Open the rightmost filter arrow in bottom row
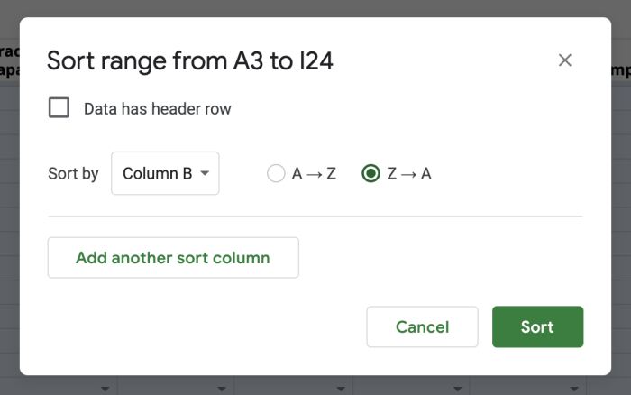The height and width of the screenshot is (395, 631). (574, 389)
